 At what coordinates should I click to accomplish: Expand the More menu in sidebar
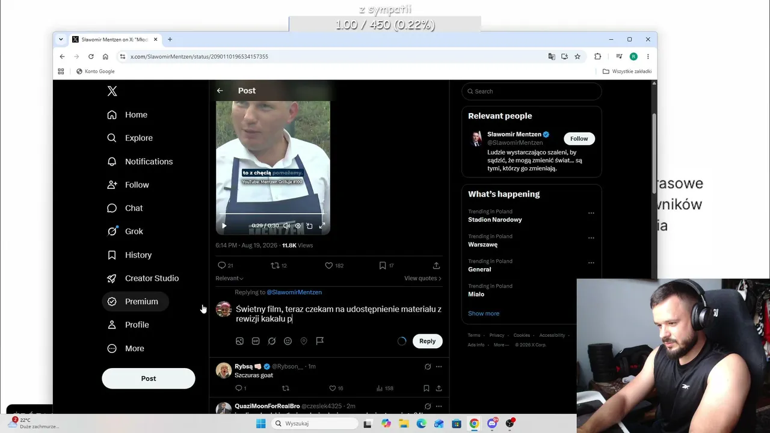click(125, 348)
